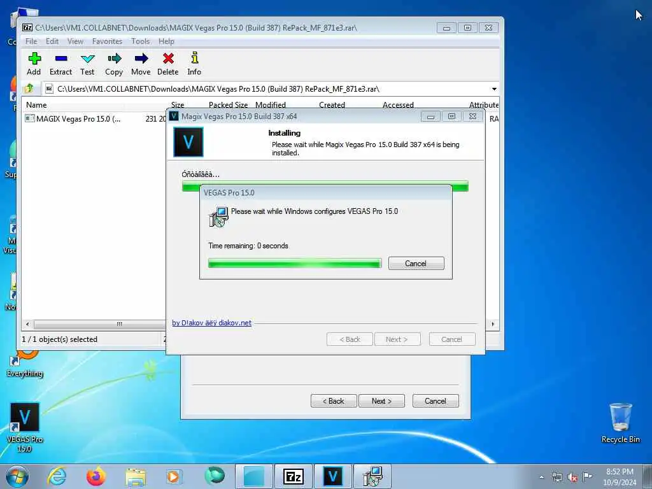Switch to the 7-Zip taskbar button

point(294,476)
